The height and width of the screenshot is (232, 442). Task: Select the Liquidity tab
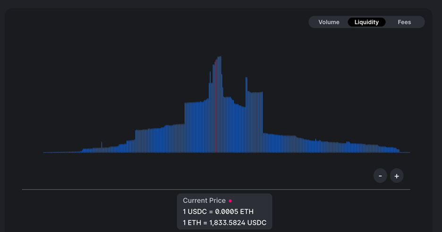click(366, 22)
